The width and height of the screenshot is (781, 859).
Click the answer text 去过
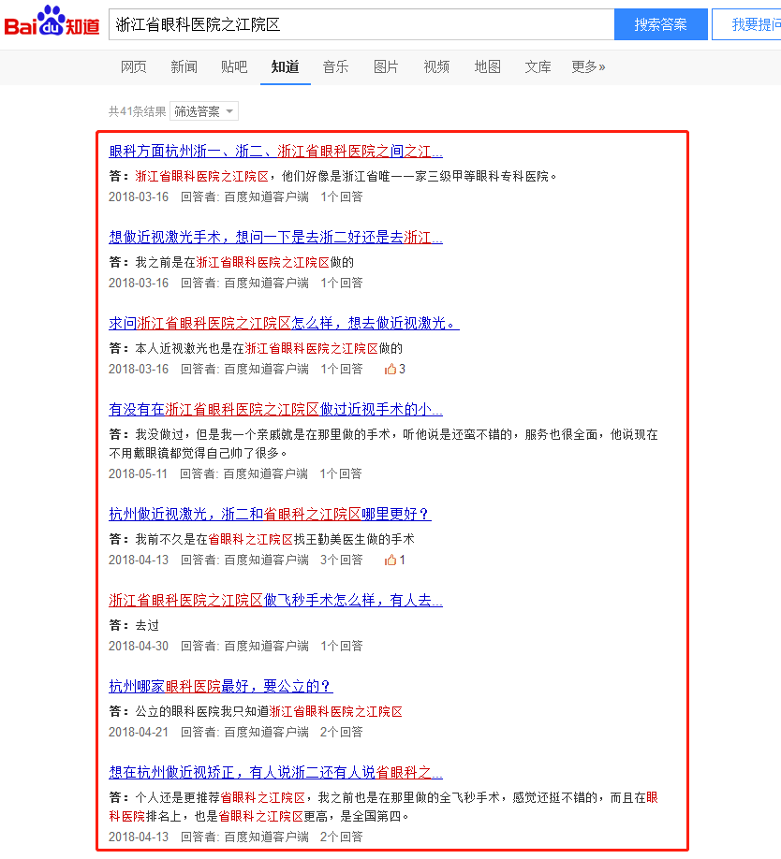pyautogui.click(x=147, y=626)
